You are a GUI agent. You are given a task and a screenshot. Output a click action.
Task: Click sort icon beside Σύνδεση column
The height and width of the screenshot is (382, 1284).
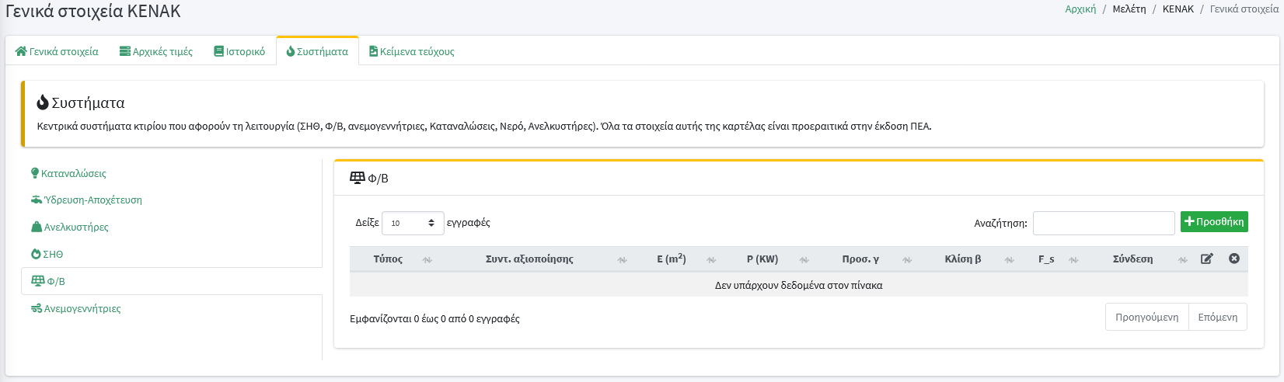tap(1182, 260)
